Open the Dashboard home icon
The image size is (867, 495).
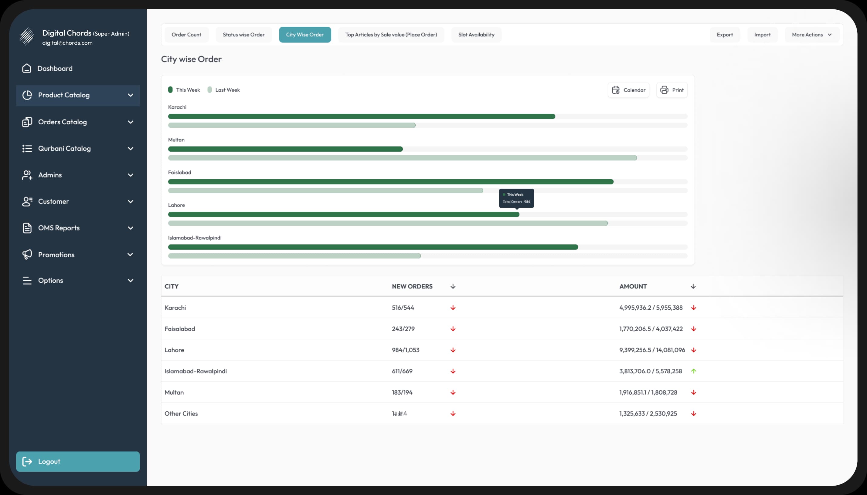(x=27, y=68)
